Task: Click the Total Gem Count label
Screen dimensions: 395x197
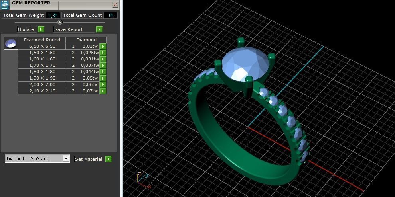Action: coord(82,16)
